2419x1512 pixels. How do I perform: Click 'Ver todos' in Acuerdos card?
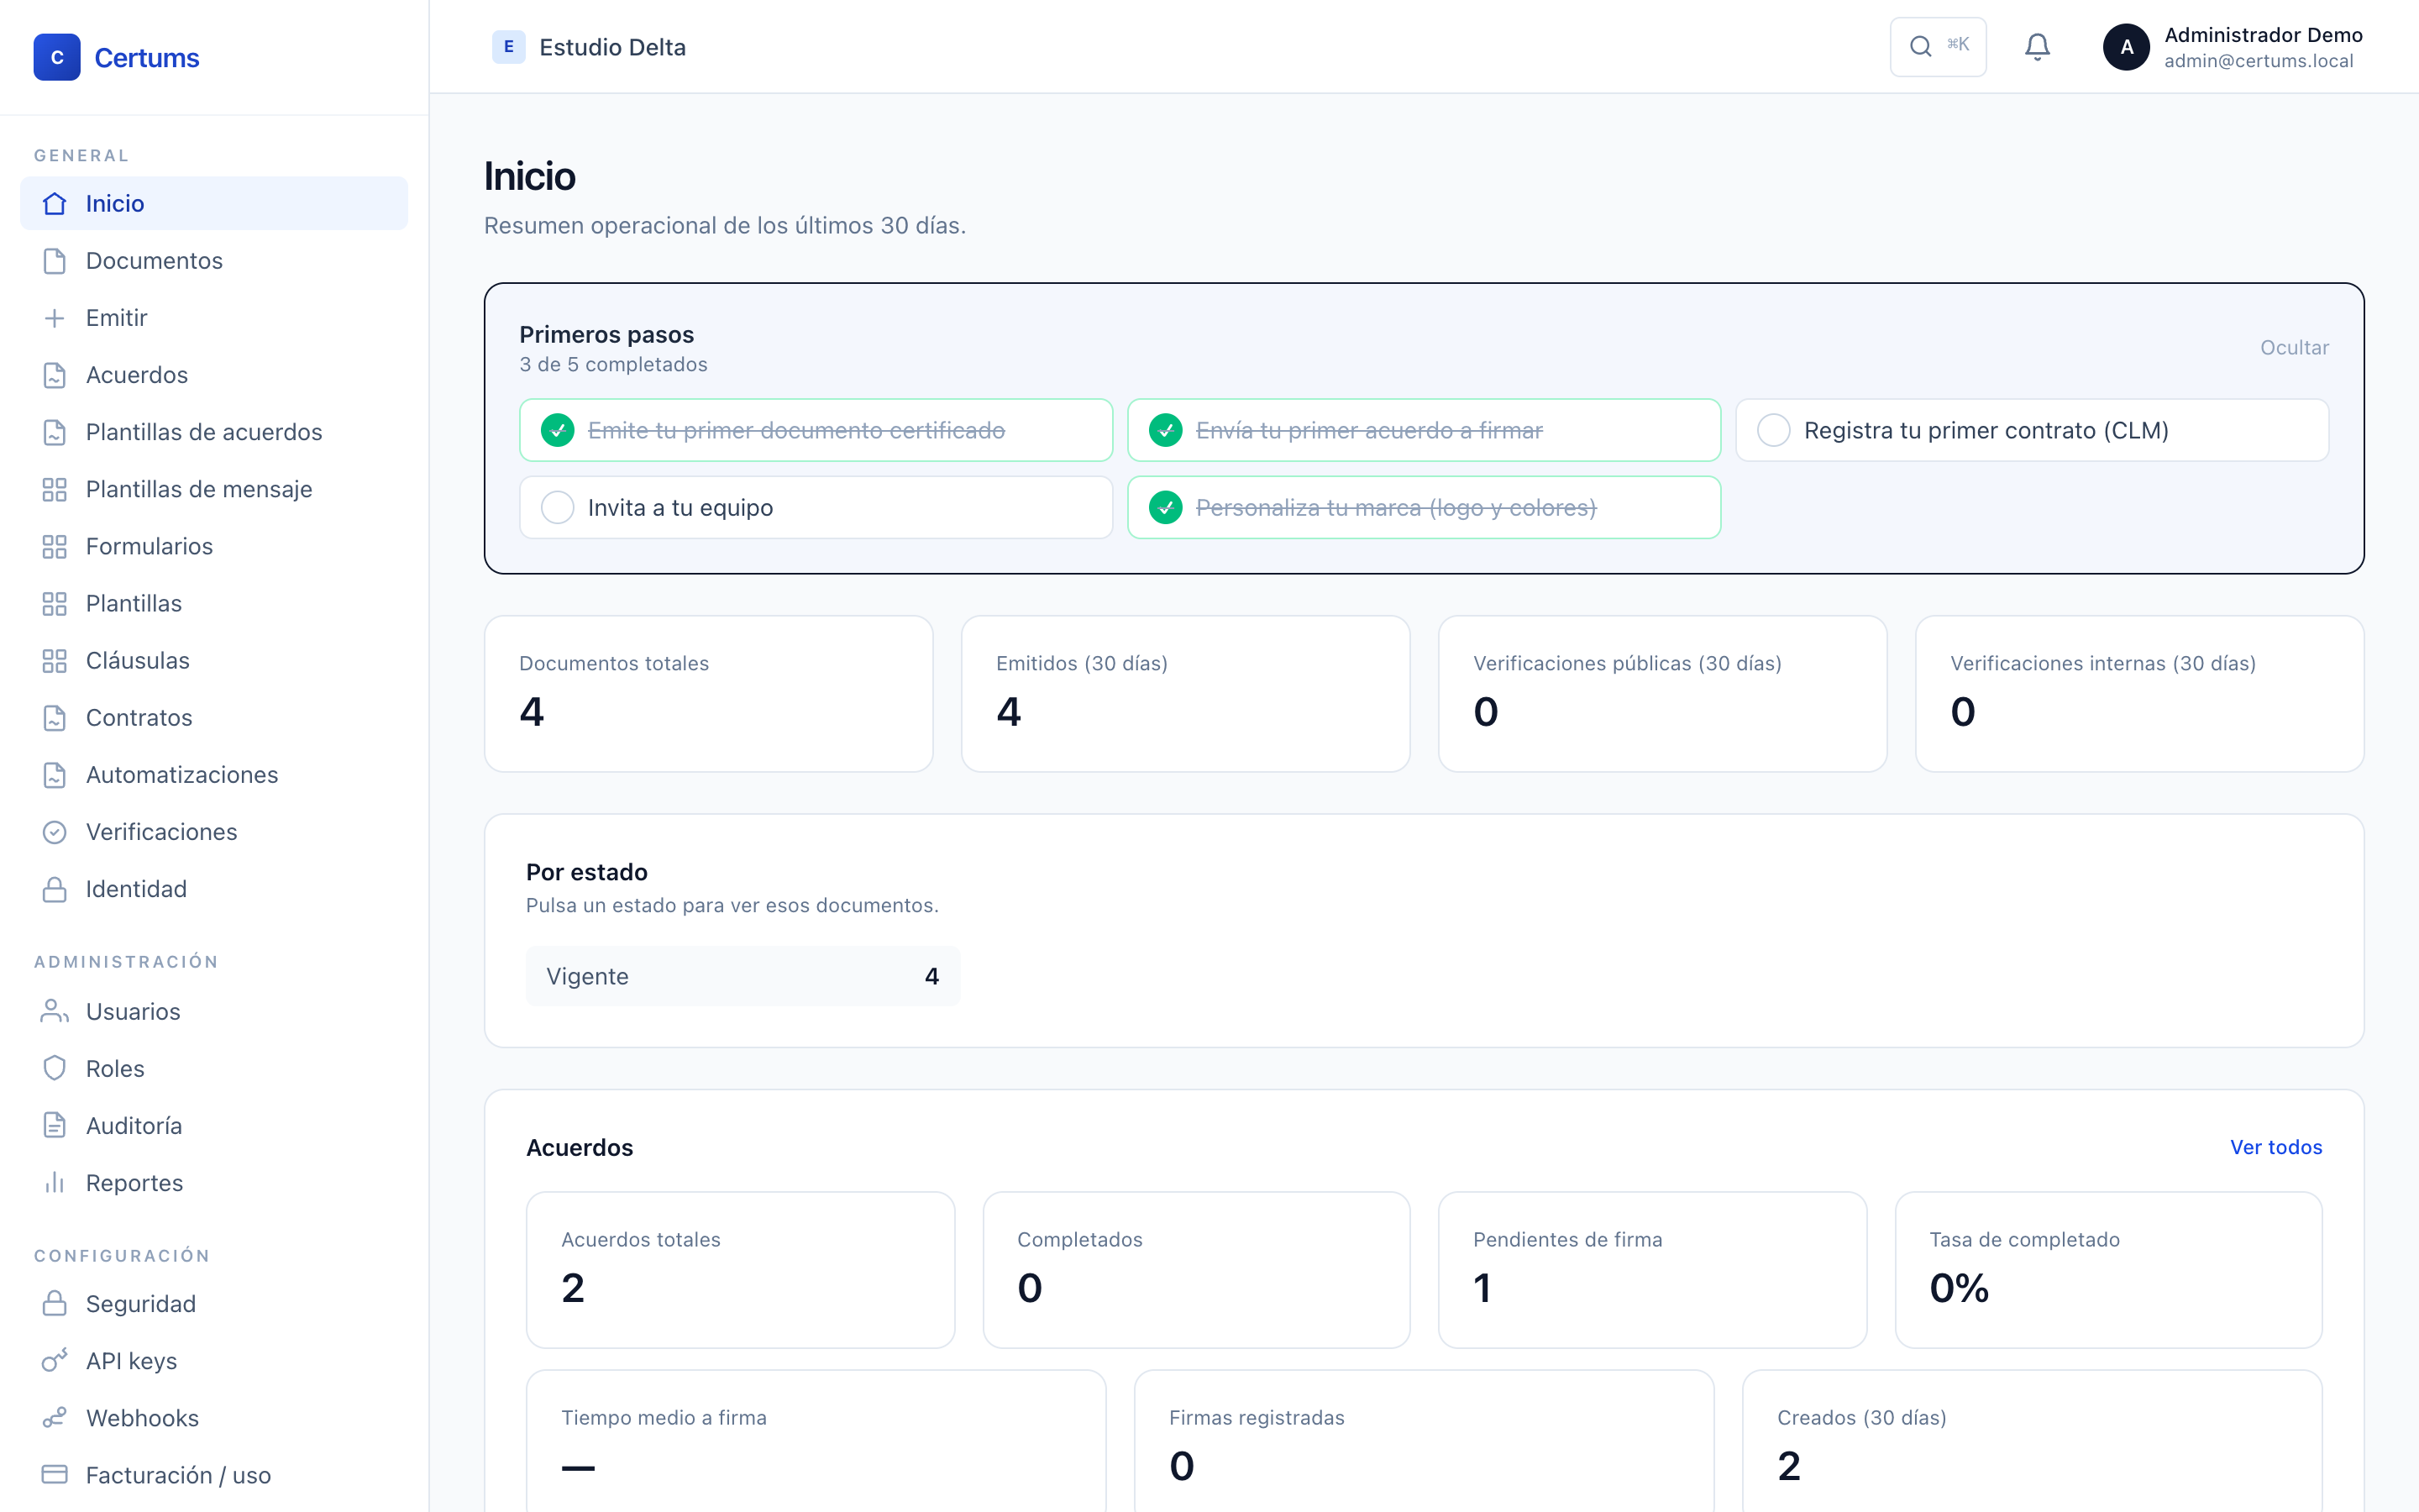click(x=2276, y=1147)
